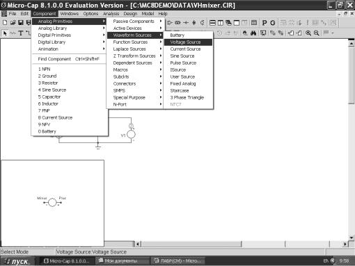Click the opamp triangle component icon
355x266 pixels.
pyautogui.click(x=170, y=23)
